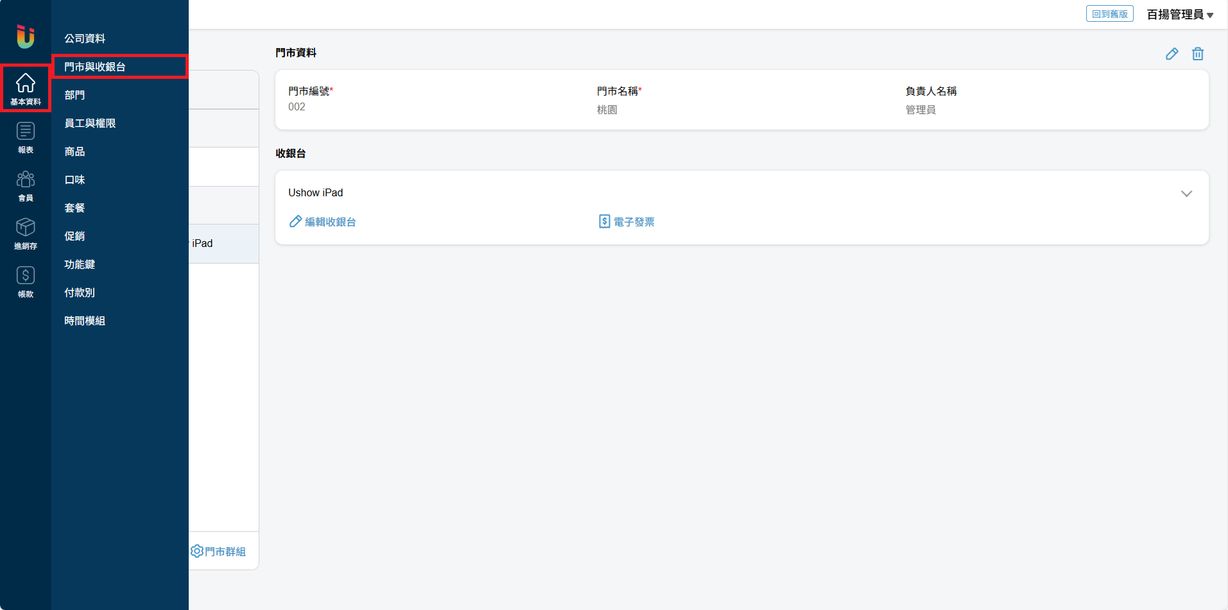Image resolution: width=1228 pixels, height=610 pixels.
Task: Click the Ushow logo icon
Action: [x=25, y=37]
